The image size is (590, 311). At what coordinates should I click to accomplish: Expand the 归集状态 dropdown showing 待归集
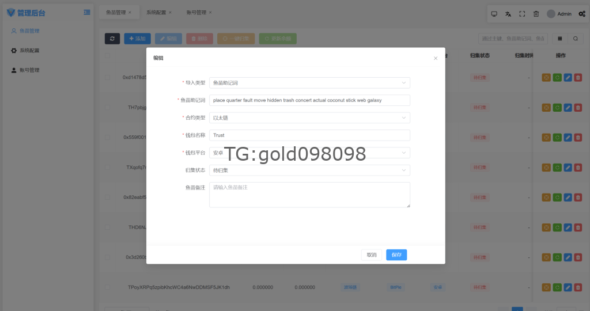coord(309,170)
